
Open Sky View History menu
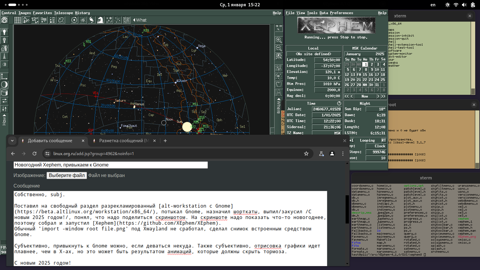pyautogui.click(x=82, y=13)
